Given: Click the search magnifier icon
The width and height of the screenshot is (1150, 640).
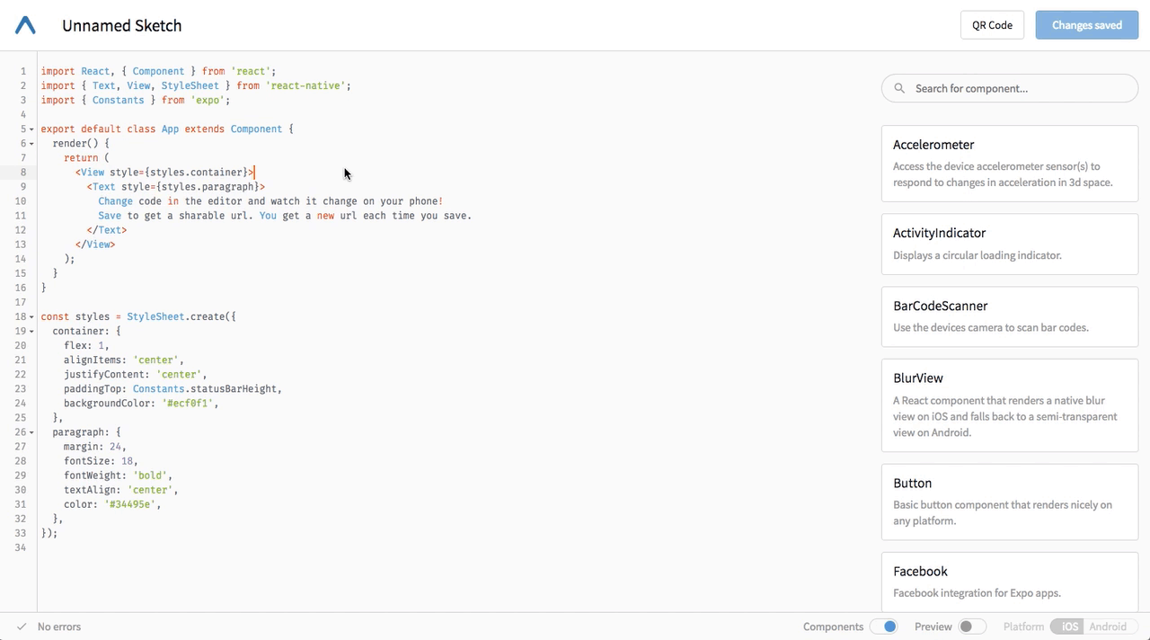Looking at the screenshot, I should tap(899, 88).
